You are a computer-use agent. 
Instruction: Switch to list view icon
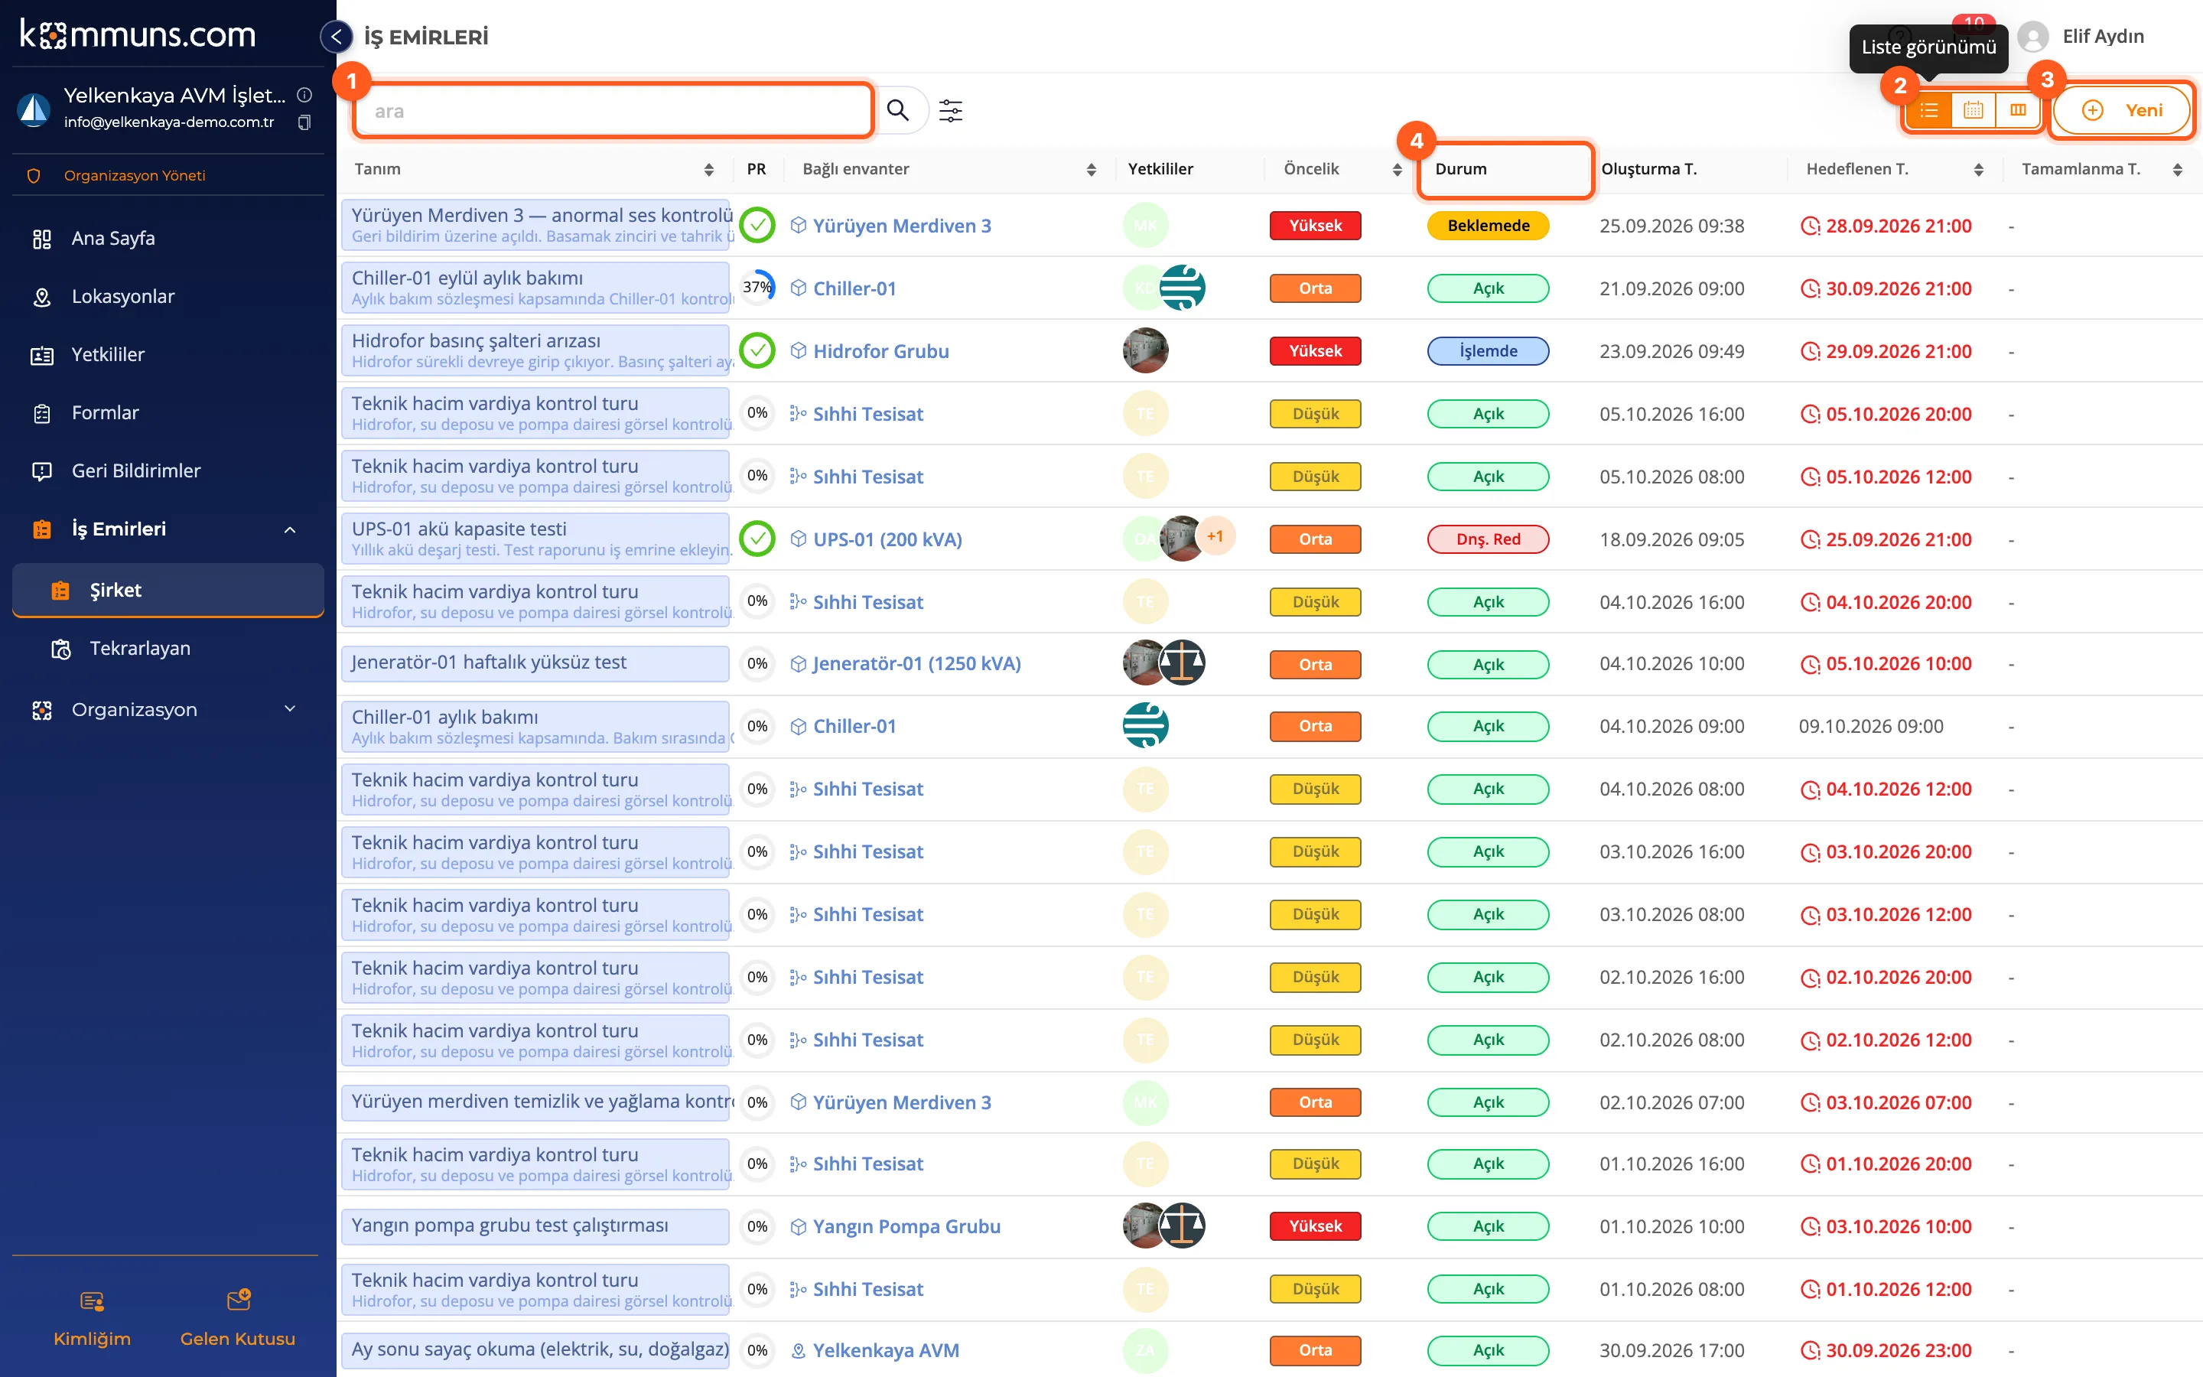[x=1929, y=110]
